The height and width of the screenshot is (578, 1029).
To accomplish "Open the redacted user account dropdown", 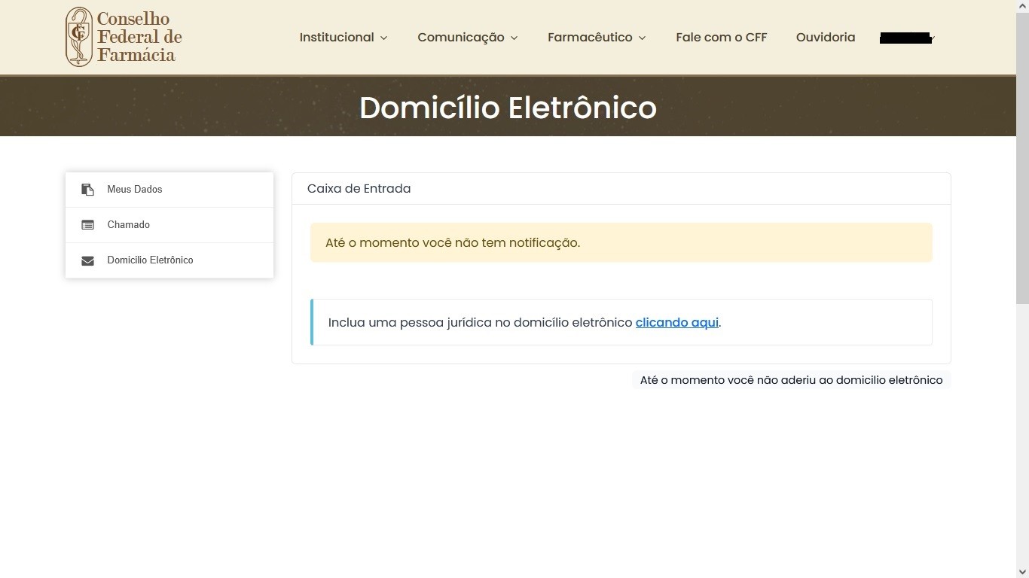I will coord(908,38).
